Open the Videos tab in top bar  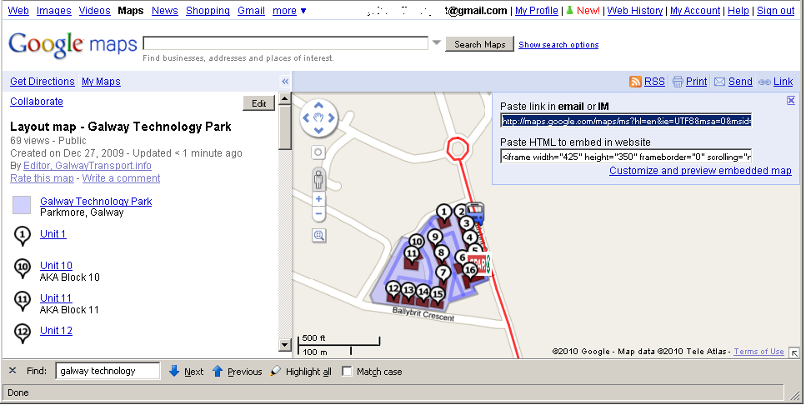point(94,10)
